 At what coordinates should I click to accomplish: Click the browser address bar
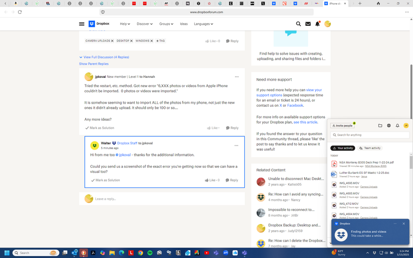click(206, 12)
